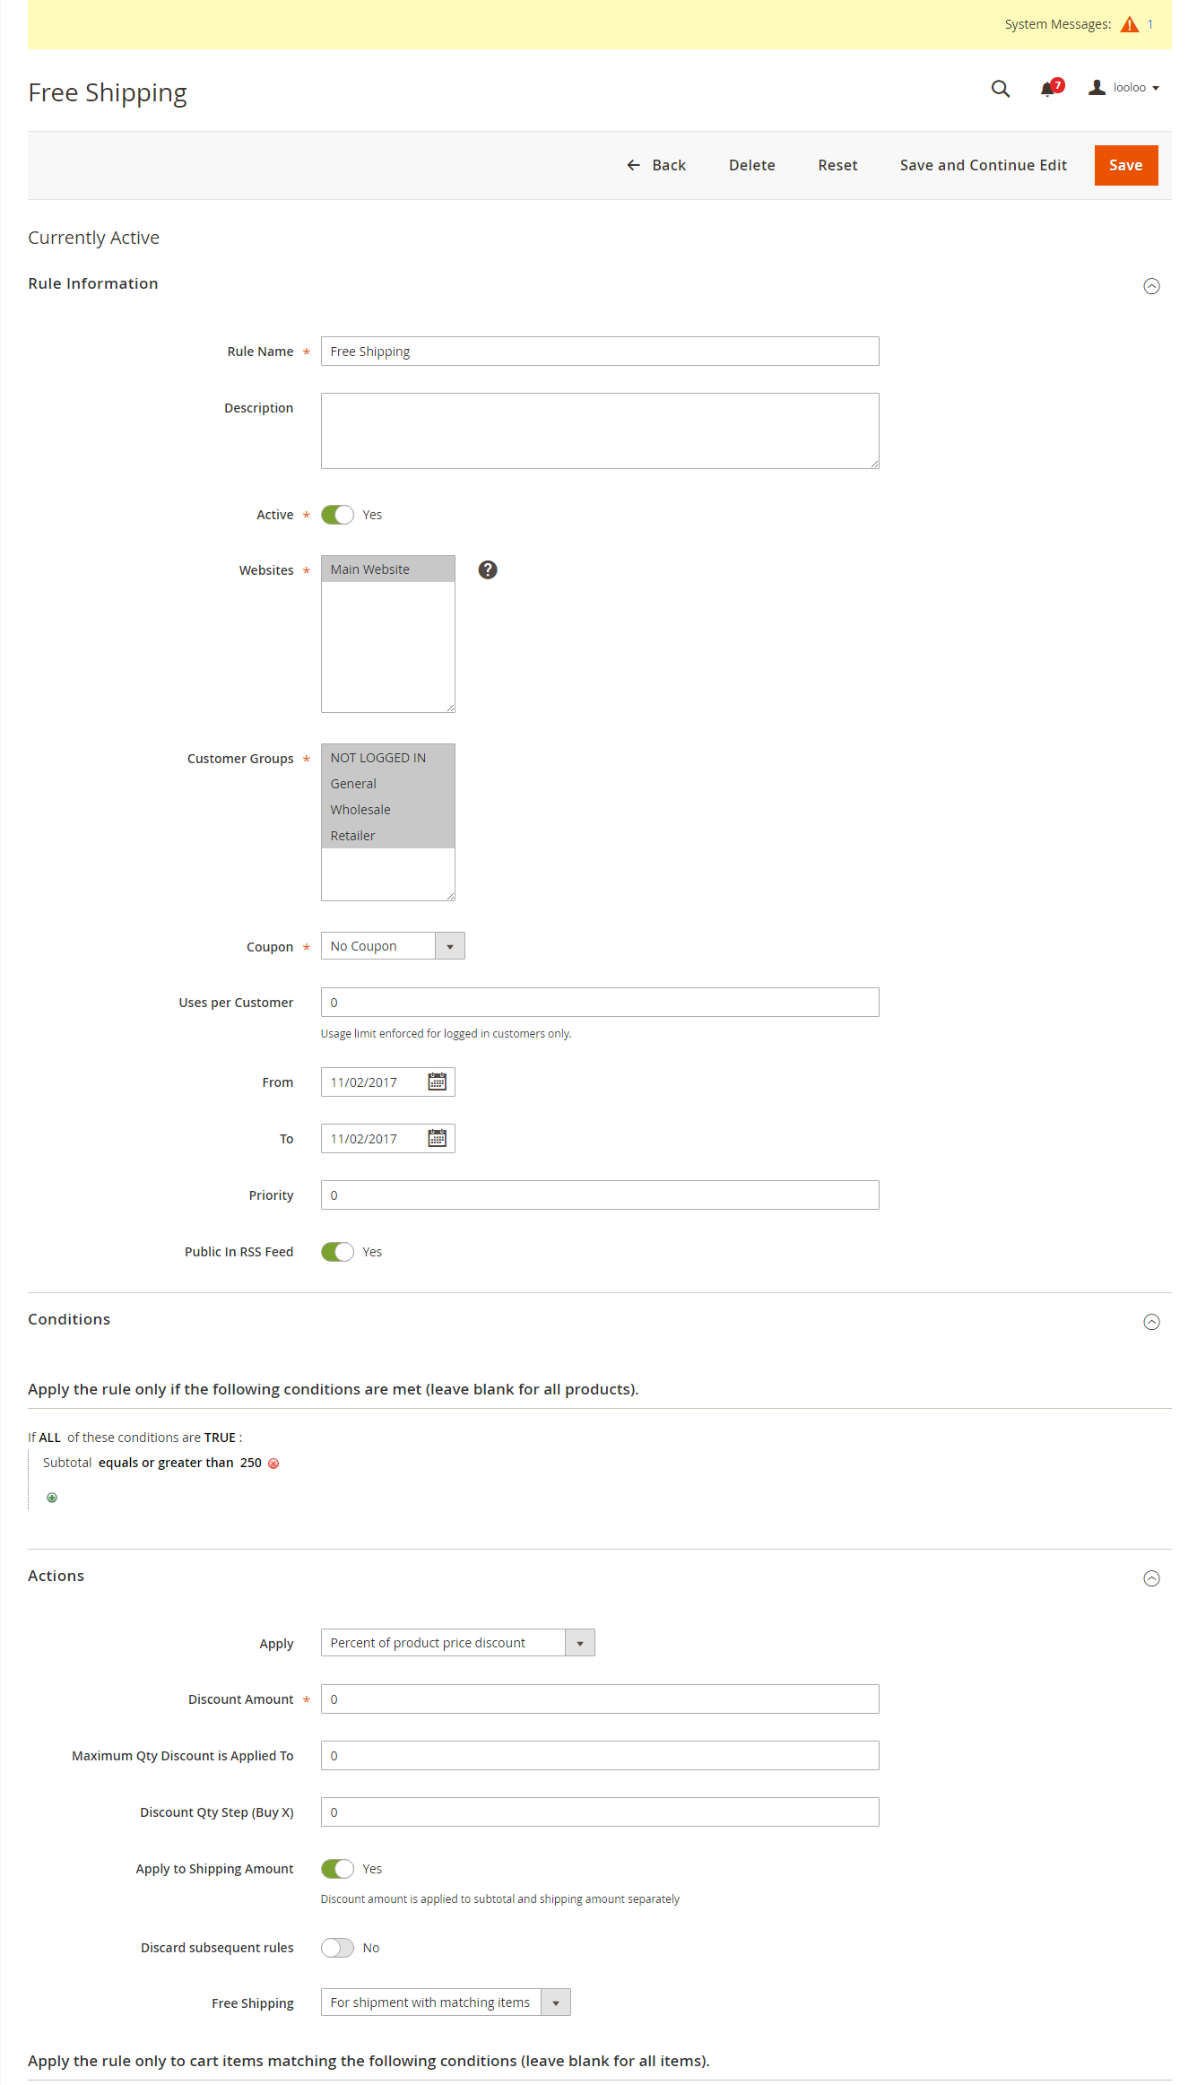
Task: Open the calendar picker for the From date
Action: coord(437,1082)
